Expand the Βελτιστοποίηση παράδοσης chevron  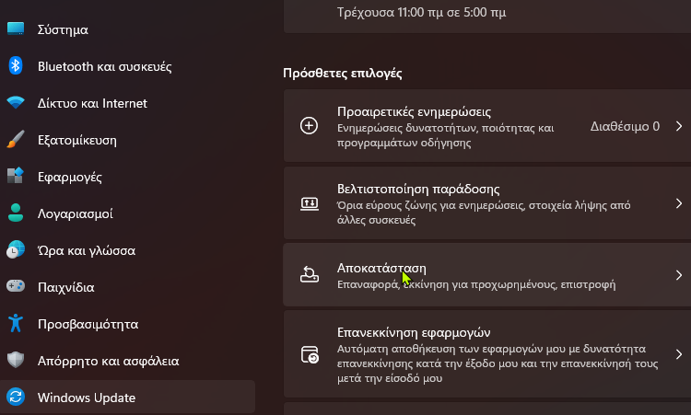[679, 203]
